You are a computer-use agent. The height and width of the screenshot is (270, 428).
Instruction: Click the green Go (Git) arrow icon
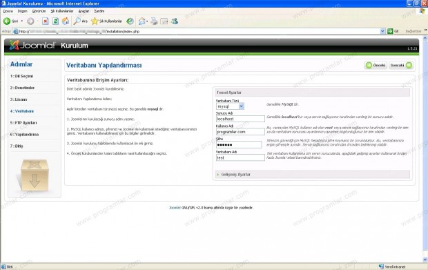click(x=390, y=31)
